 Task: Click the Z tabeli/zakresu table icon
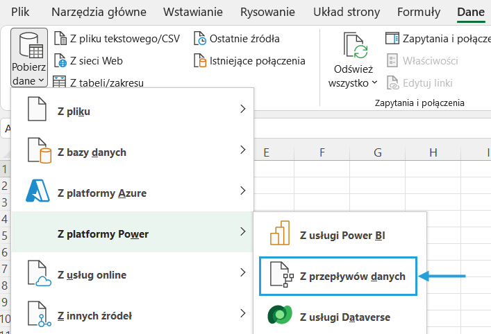[x=60, y=83]
